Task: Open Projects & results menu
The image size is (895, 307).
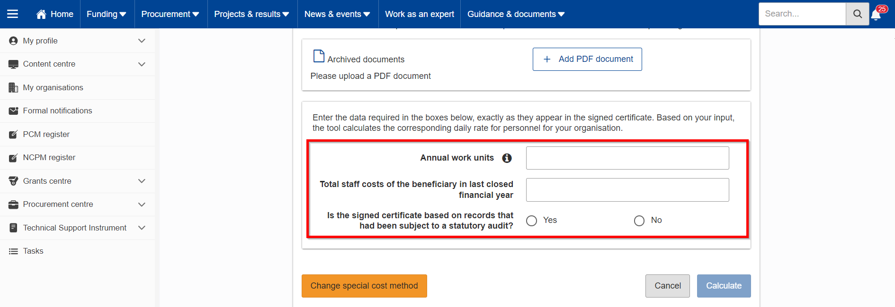Action: click(251, 14)
